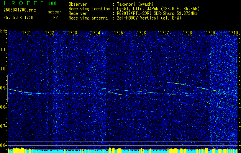This screenshot has width=241, height=153.
Task: Click the 1701 time marker
Action: tap(26, 33)
